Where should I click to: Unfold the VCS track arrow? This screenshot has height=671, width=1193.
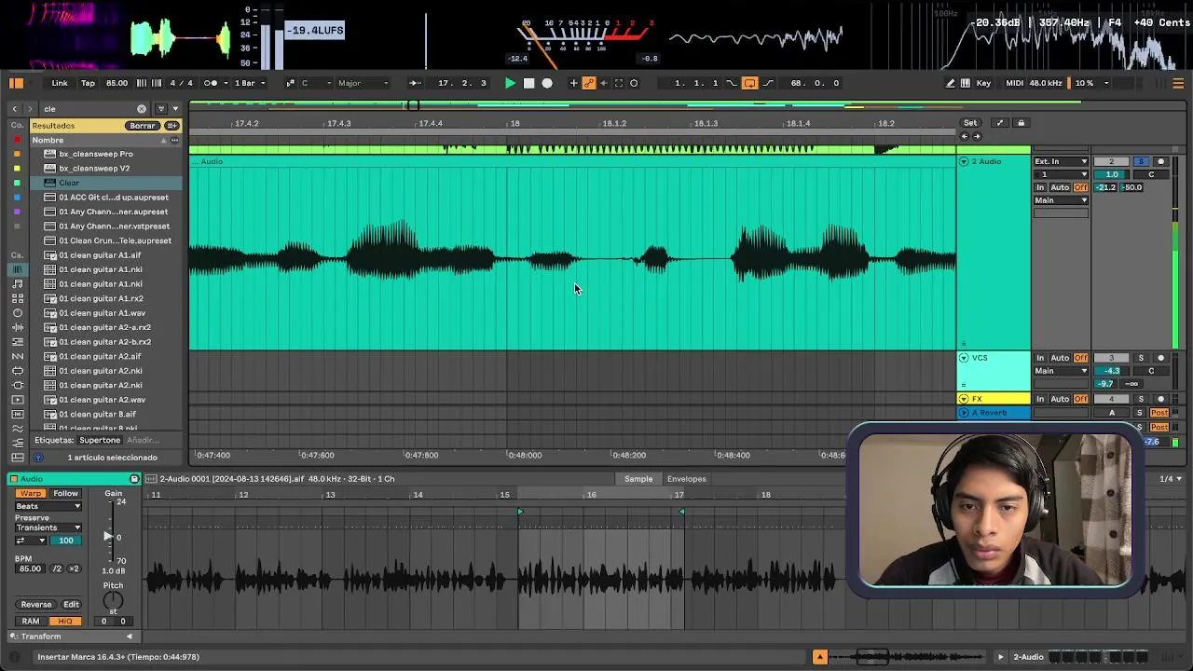964,358
